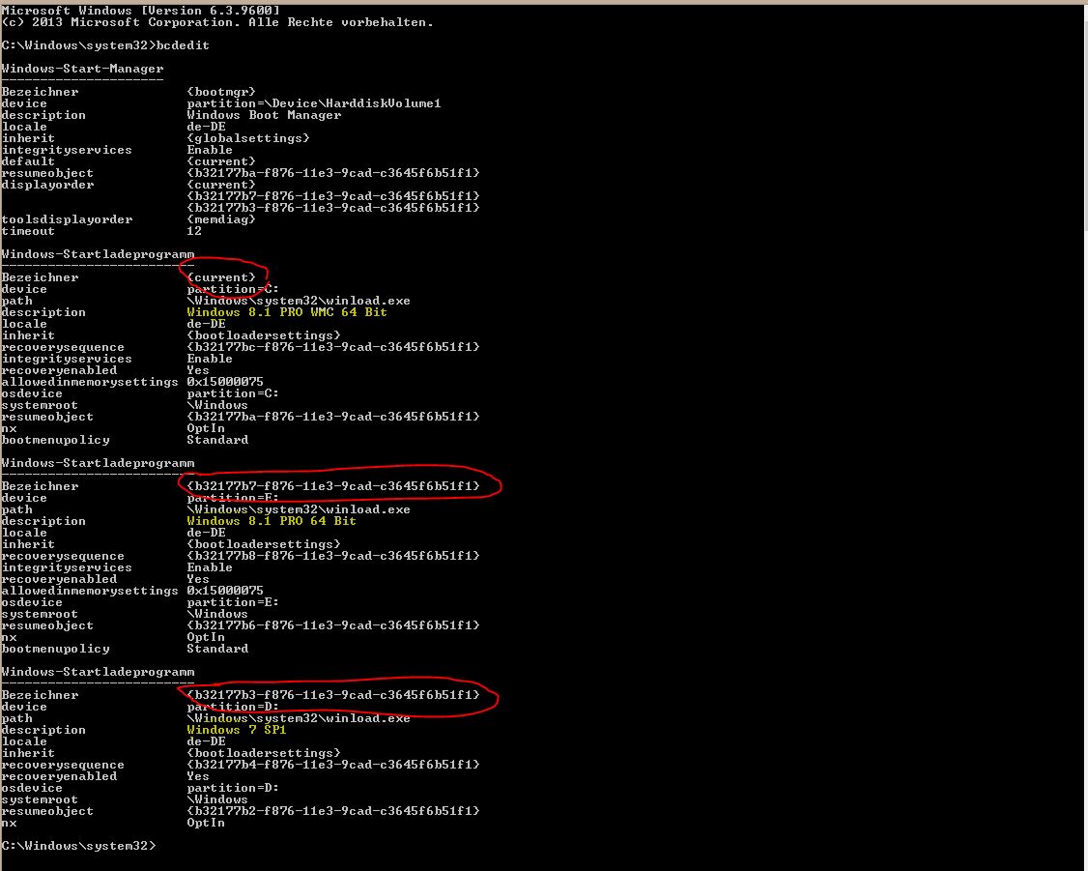
Task: Select recoverysequence GUID beginning b32177b8
Action: pos(333,556)
